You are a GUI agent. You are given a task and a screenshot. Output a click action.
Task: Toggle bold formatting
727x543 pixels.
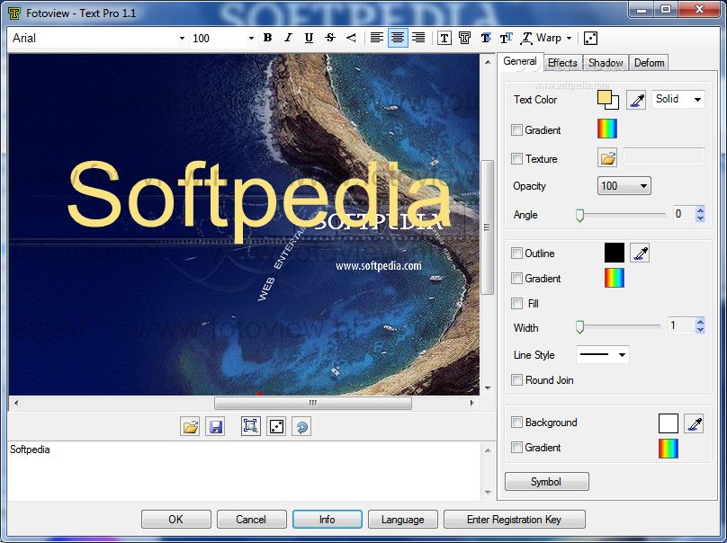pos(267,38)
